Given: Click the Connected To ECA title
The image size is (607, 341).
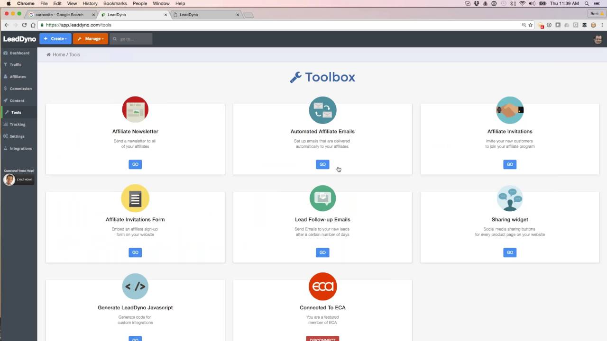Looking at the screenshot, I should point(322,307).
